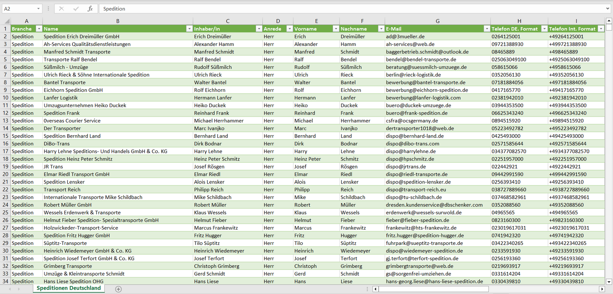613x294 pixels.
Task: Click the vertical scrollbar down arrow
Action: click(609, 281)
